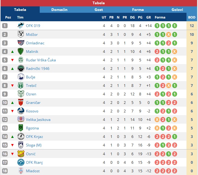Click the Malinik green shield crest
This screenshot has width=198, height=175.
pos(21,51)
